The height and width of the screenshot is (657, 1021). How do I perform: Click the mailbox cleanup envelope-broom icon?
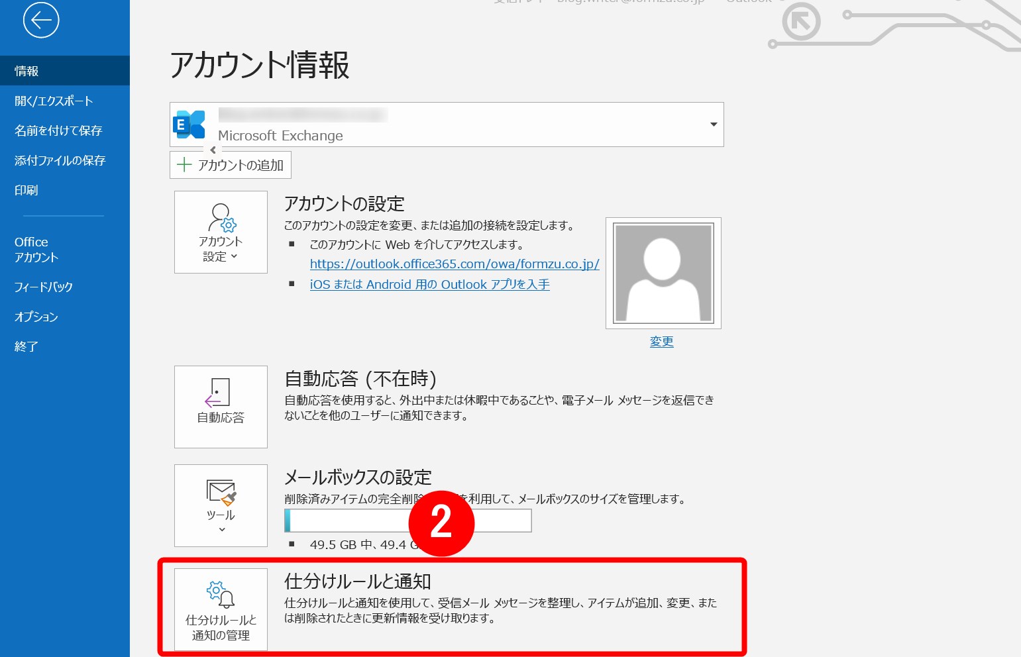pyautogui.click(x=221, y=492)
